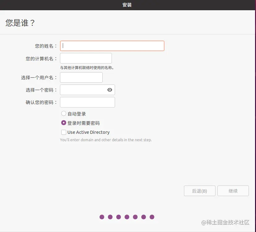Image resolution: width=256 pixels, height=232 pixels.
Task: Enable Use Active Directory
Action: click(64, 132)
